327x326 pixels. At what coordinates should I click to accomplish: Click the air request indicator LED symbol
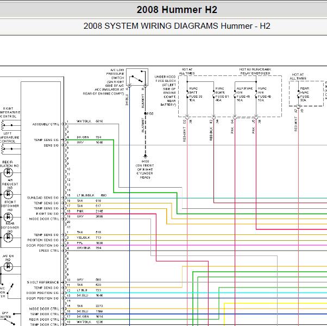pyautogui.click(x=8, y=194)
